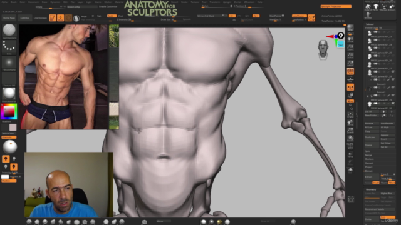Collapse the Subtool panel header

tap(370, 24)
